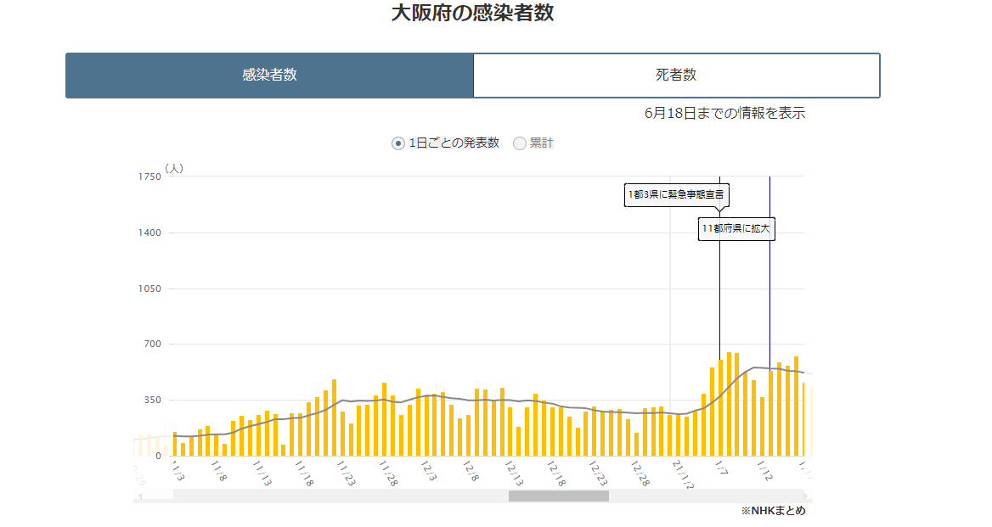This screenshot has height=527, width=992.
Task: Click the 11都府県に拡大 annotation label
Action: [736, 229]
